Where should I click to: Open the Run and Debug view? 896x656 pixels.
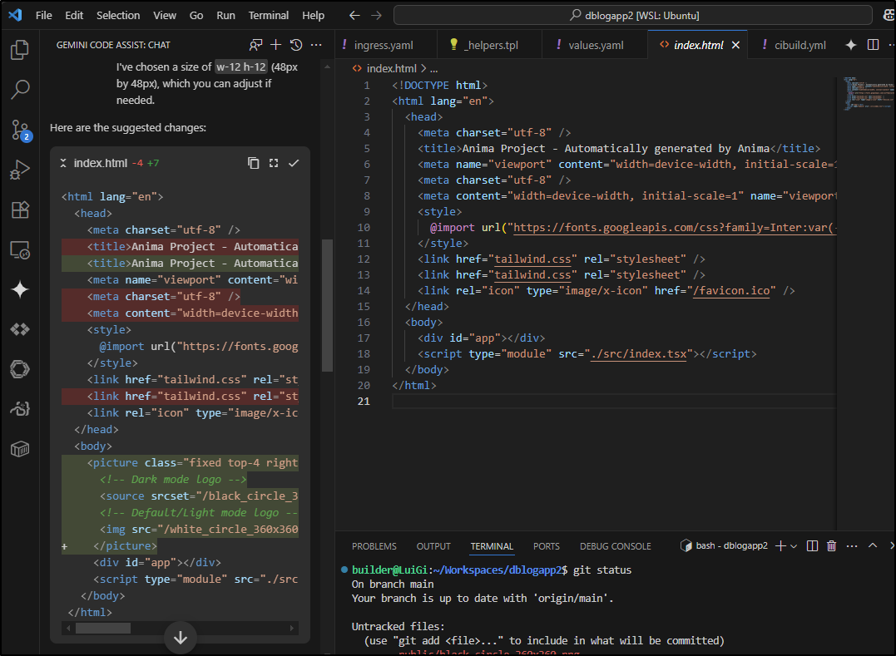click(20, 170)
